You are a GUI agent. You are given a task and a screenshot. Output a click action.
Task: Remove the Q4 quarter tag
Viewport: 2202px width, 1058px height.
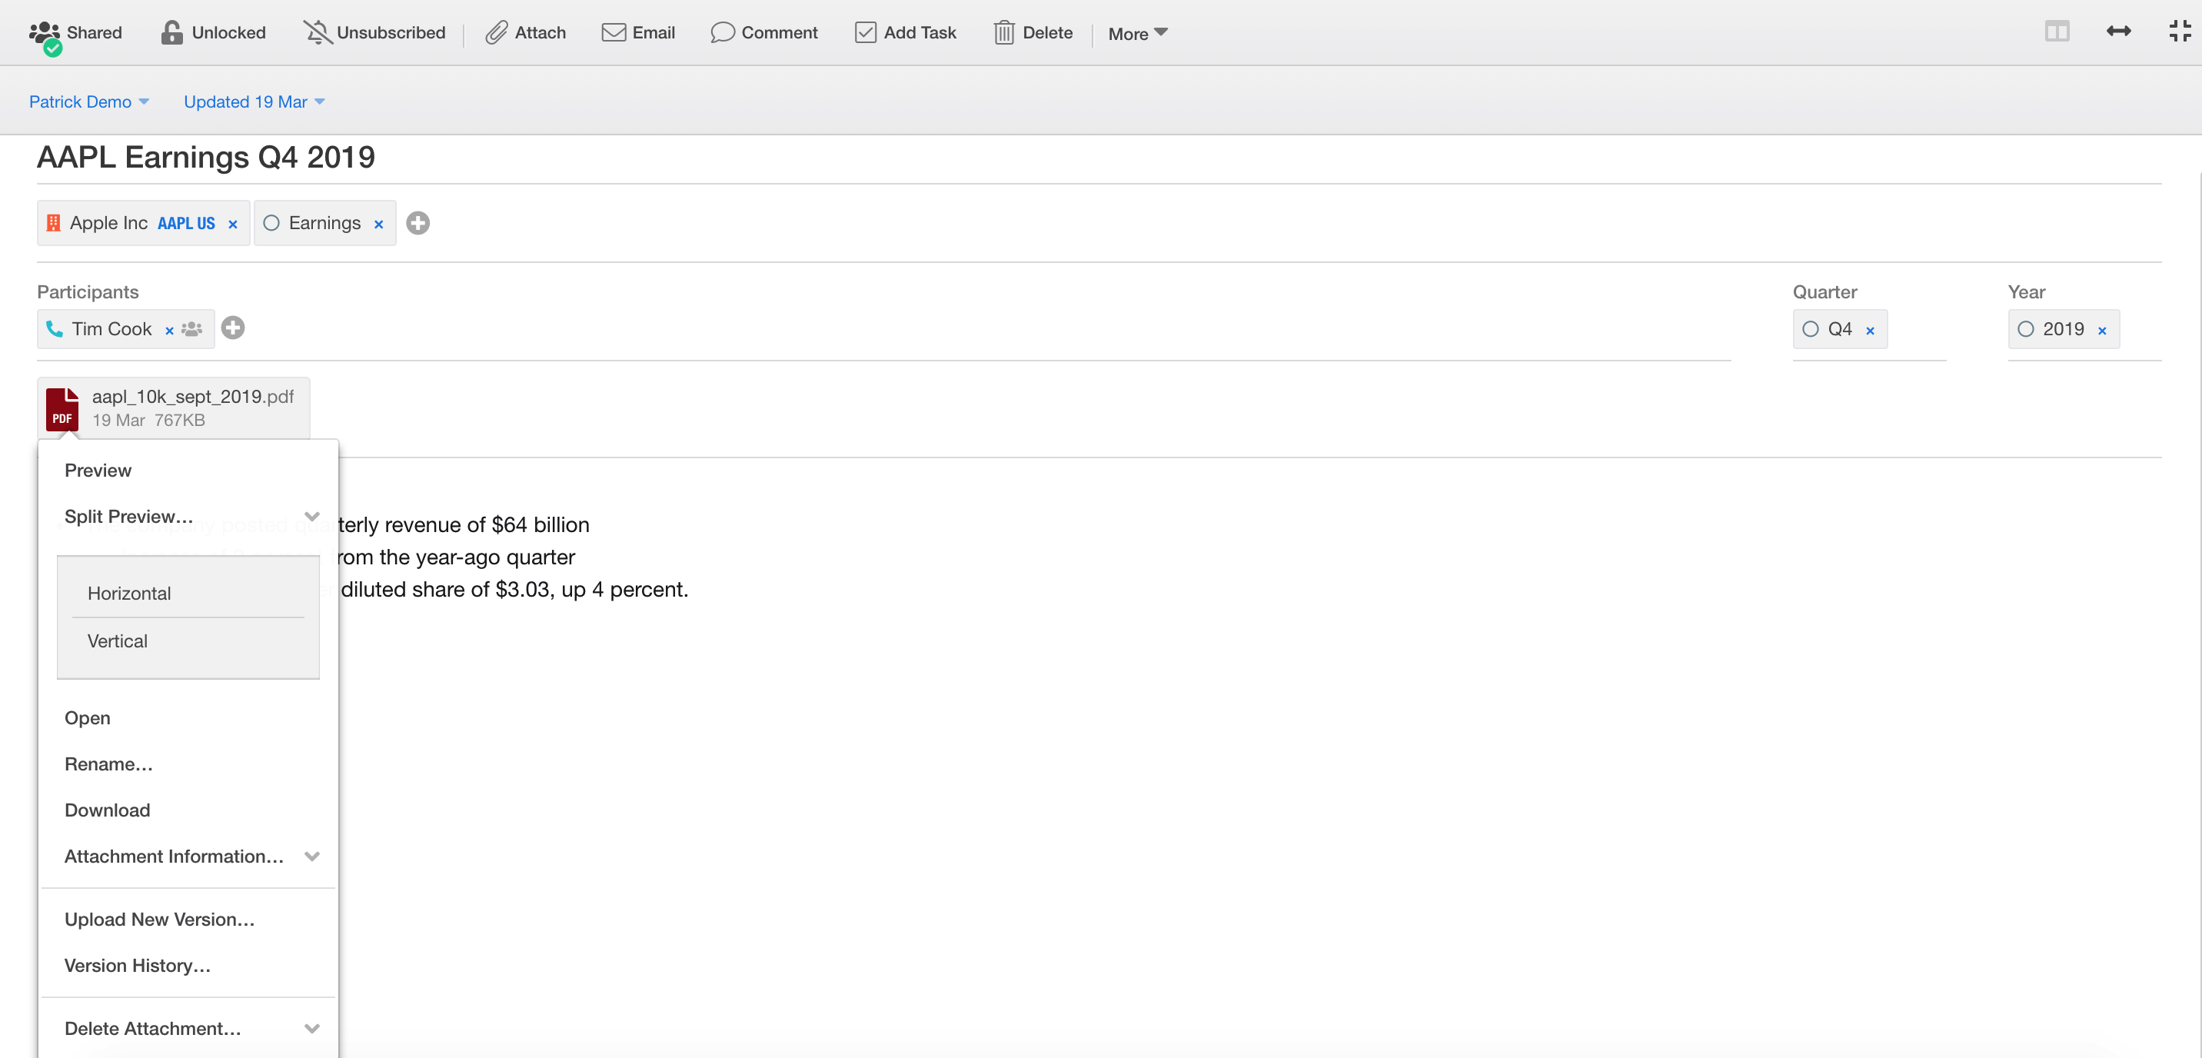pos(1871,331)
